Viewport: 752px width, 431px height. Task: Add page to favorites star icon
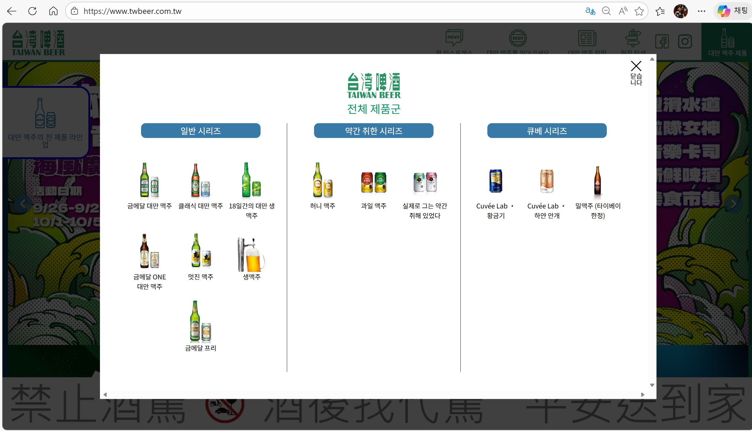(639, 11)
